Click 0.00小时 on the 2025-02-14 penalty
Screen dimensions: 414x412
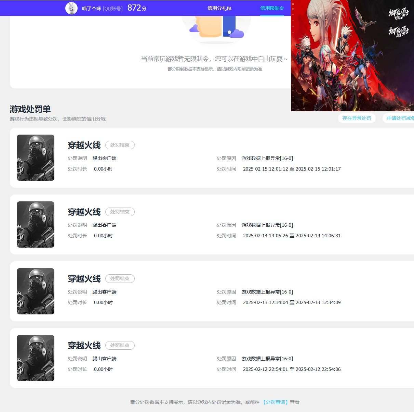(x=103, y=236)
